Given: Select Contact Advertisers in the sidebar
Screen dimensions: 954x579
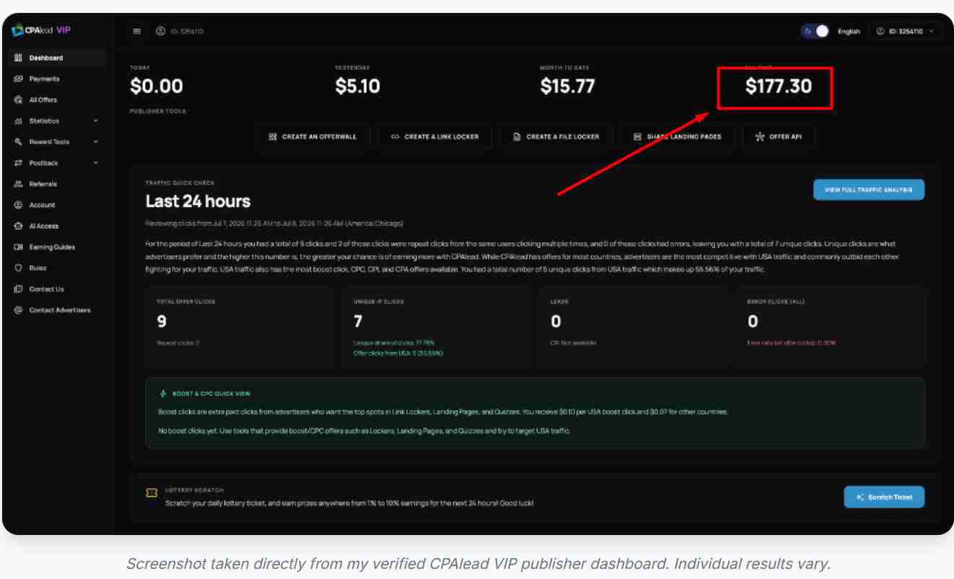Looking at the screenshot, I should point(58,310).
